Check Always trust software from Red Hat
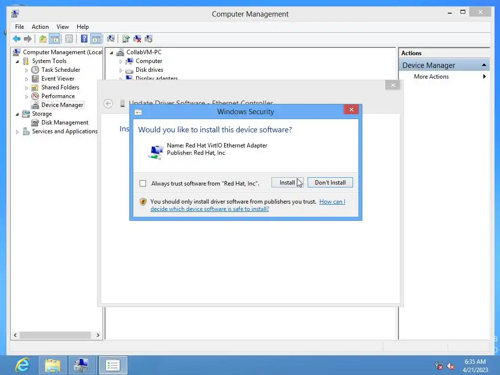 143,184
